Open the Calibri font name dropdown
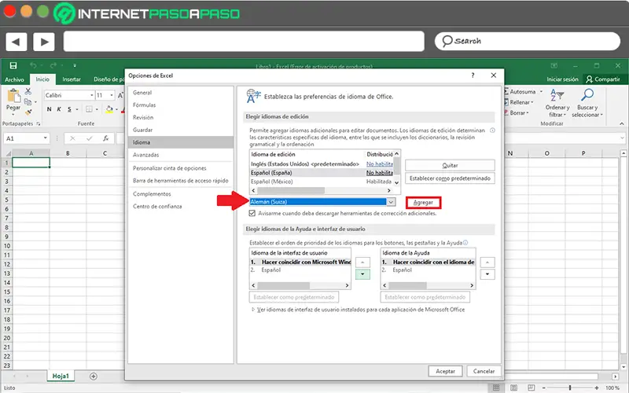The height and width of the screenshot is (393, 629). pos(92,95)
